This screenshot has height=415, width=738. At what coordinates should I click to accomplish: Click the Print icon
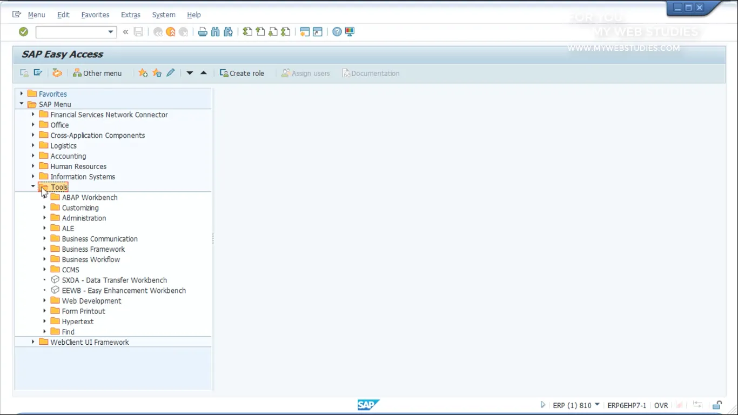[x=203, y=32]
